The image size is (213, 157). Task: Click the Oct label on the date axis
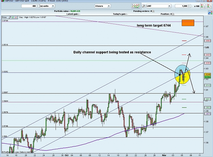(x=66, y=155)
